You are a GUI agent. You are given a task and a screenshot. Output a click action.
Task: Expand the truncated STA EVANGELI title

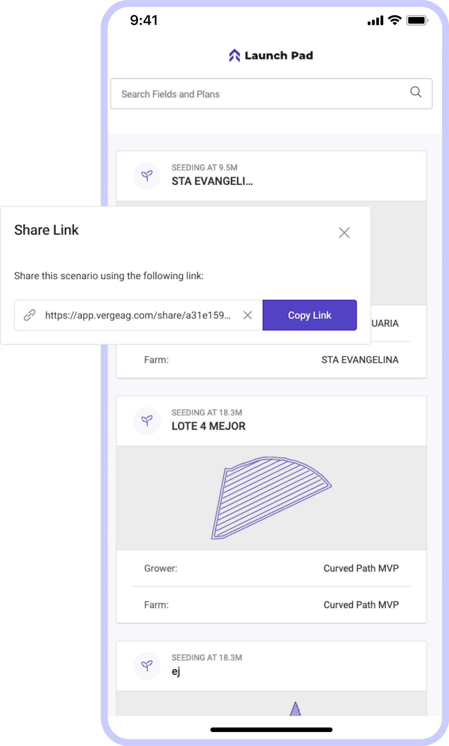pos(212,181)
